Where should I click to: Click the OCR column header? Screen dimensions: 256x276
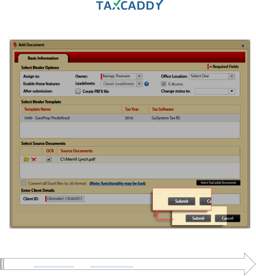[50, 151]
